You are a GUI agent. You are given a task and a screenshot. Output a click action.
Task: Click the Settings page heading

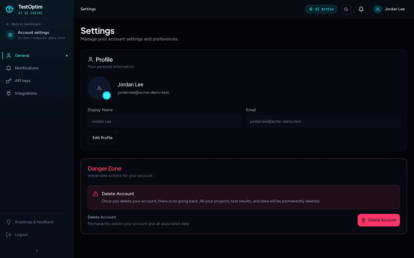[x=97, y=31]
